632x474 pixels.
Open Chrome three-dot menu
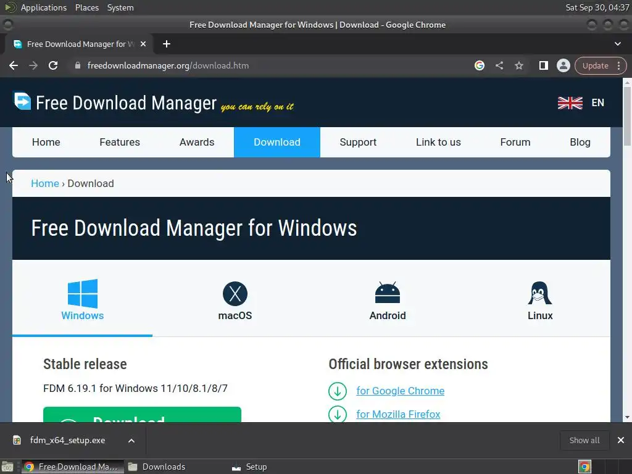pyautogui.click(x=618, y=65)
